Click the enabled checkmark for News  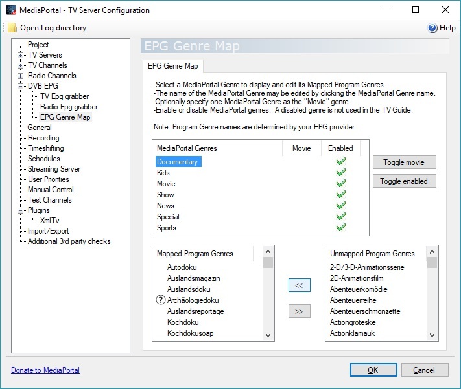point(341,205)
